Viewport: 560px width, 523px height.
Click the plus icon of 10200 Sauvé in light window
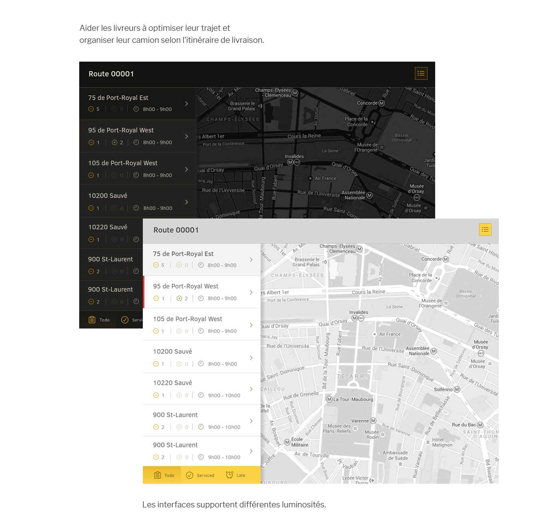pos(179,364)
